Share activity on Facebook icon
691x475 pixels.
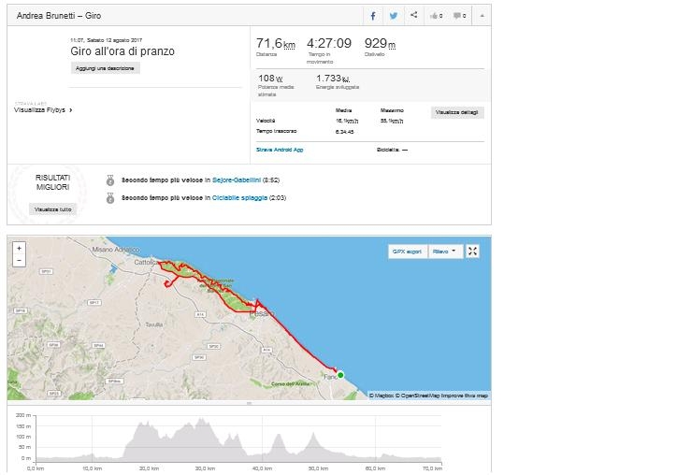tap(373, 16)
